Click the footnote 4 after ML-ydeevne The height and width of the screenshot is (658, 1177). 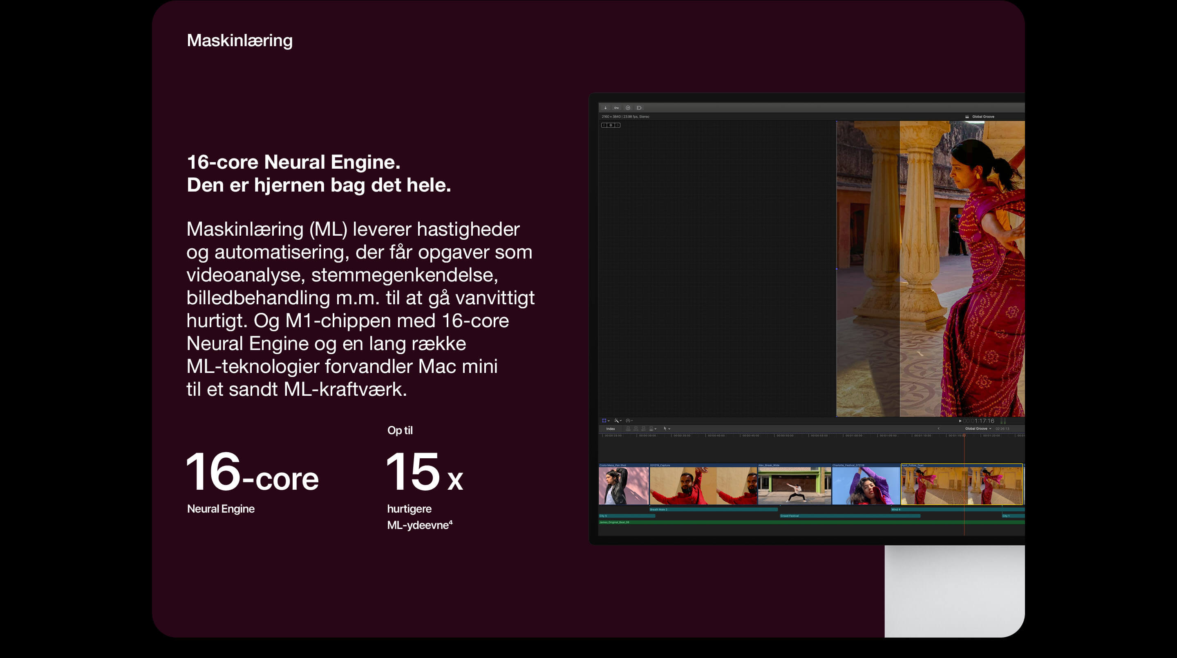click(450, 522)
